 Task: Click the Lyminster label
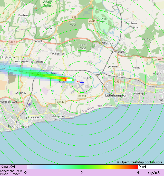[x=112, y=66]
